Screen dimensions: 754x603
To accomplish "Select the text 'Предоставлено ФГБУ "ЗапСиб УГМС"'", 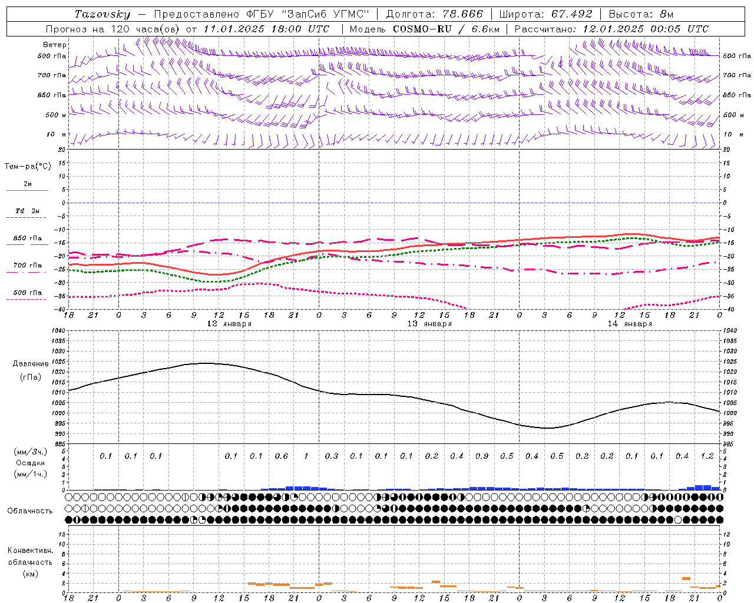I will [x=261, y=14].
